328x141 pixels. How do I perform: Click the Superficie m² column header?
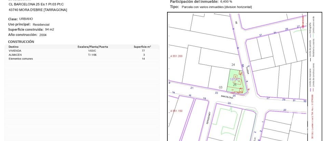coord(142,47)
